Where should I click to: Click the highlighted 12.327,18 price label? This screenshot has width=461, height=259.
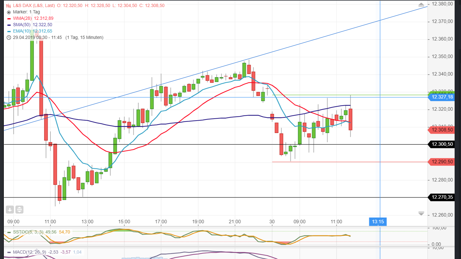coord(442,97)
